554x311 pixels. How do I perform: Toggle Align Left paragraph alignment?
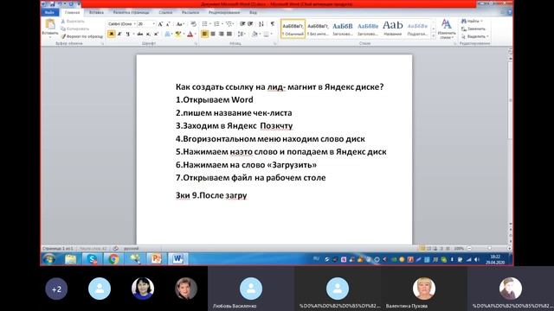coord(204,35)
